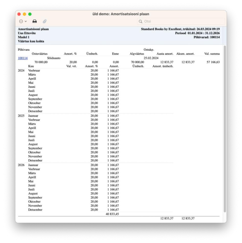Click the 'Amort. %' column header in the asset header row
The height and width of the screenshot is (243, 242).
coord(70,54)
